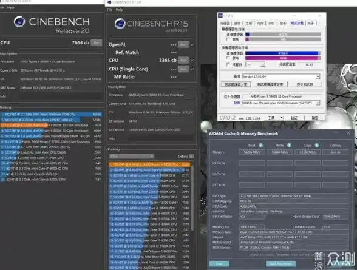
Task: Switch to 主板 tab in CPU-Z
Action: (249, 23)
